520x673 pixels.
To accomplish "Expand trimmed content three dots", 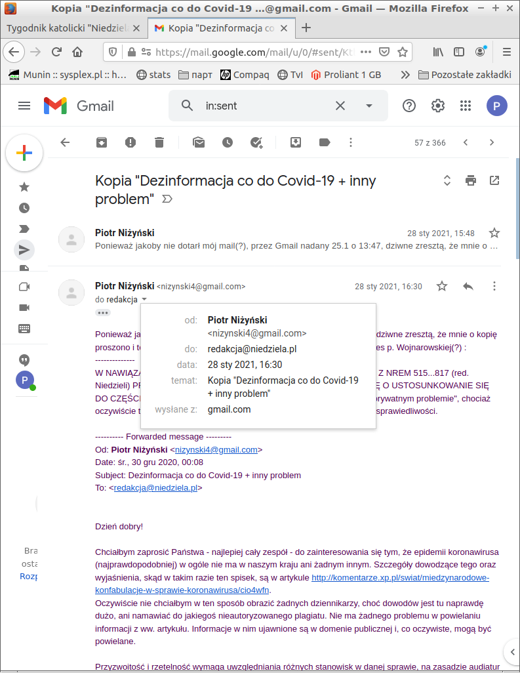I will coord(103,313).
